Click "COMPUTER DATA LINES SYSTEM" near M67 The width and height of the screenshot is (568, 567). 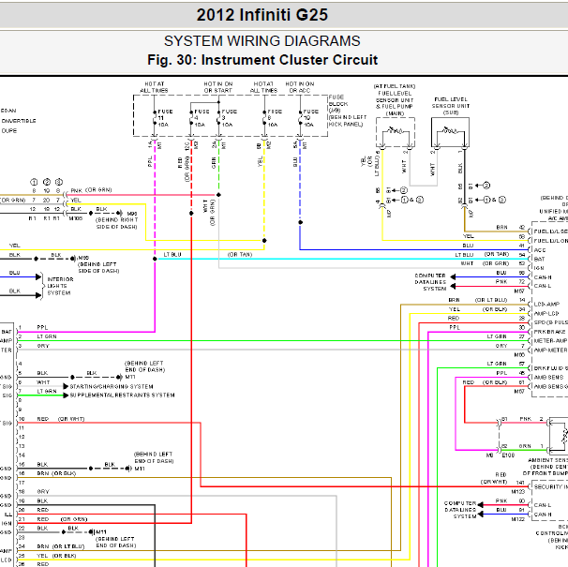pyautogui.click(x=430, y=282)
